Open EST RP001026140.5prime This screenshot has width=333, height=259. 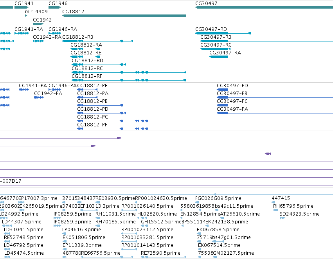click(x=147, y=206)
